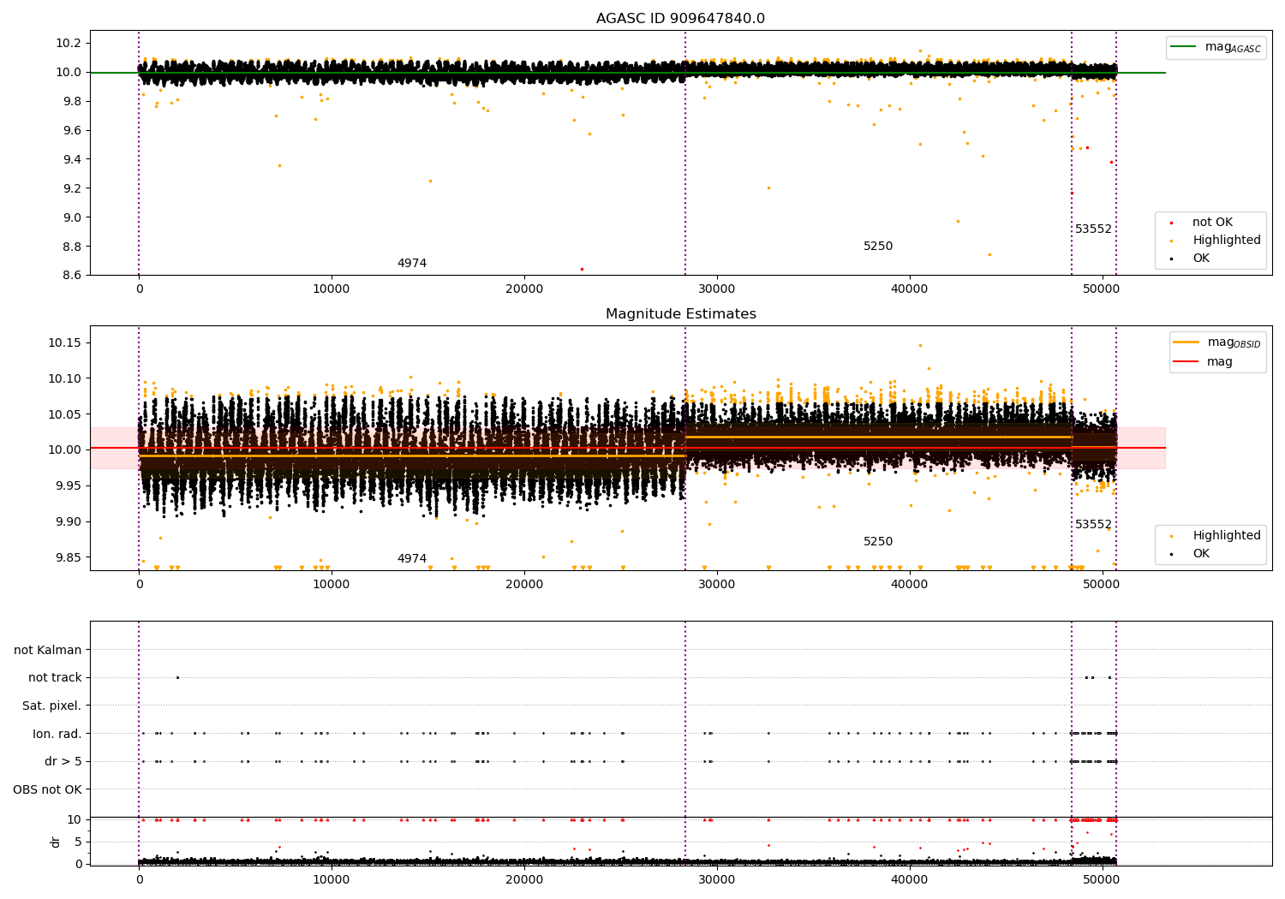Click the green mag AGASC legend line

click(x=1184, y=48)
